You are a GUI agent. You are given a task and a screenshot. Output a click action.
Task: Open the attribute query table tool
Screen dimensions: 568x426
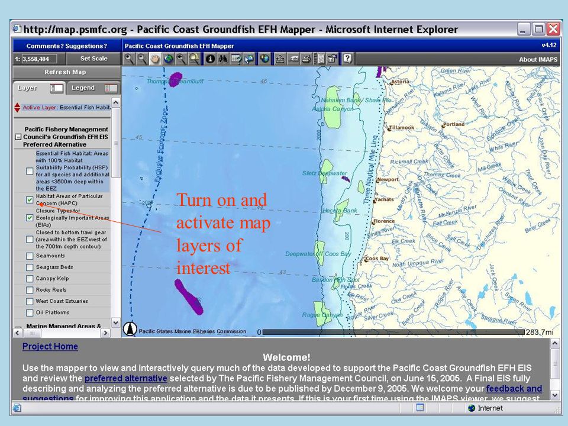(x=236, y=59)
